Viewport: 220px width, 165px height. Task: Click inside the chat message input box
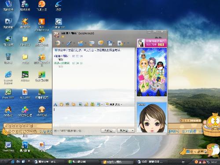(x=93, y=117)
